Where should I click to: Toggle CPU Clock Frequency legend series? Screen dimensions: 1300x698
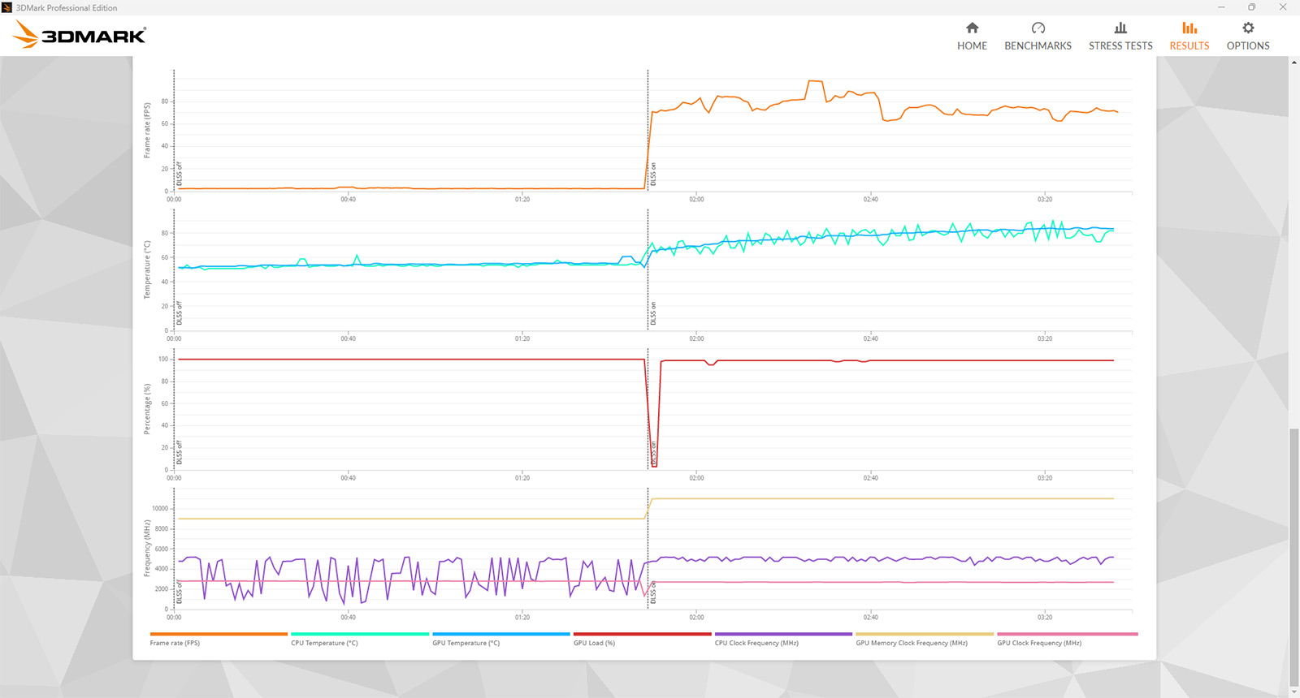tap(756, 643)
